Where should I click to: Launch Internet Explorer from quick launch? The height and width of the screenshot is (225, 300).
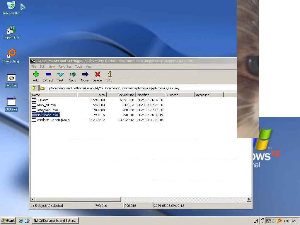coord(21,221)
